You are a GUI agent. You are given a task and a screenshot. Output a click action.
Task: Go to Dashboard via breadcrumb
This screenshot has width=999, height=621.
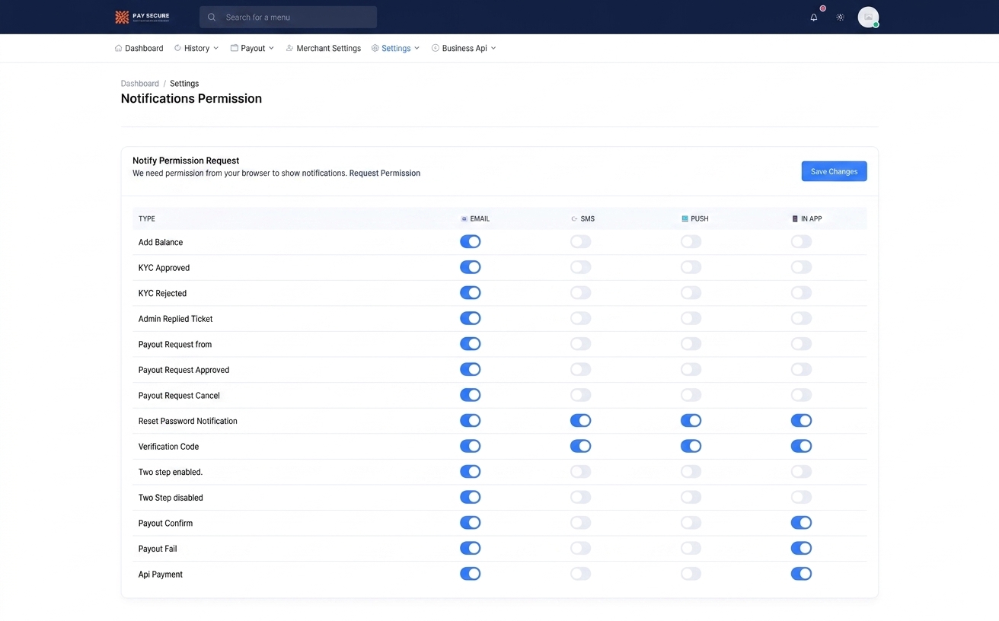pyautogui.click(x=140, y=84)
